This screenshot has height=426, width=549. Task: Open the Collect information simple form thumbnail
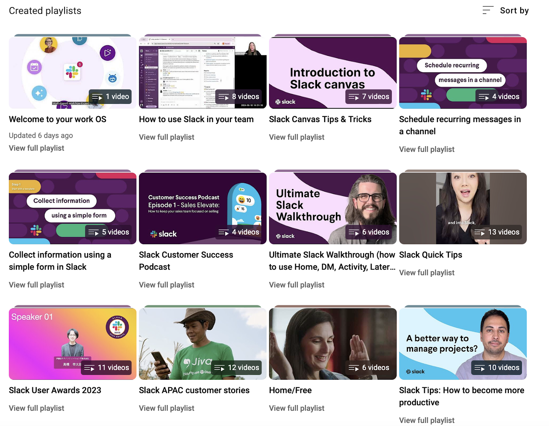pos(73,208)
